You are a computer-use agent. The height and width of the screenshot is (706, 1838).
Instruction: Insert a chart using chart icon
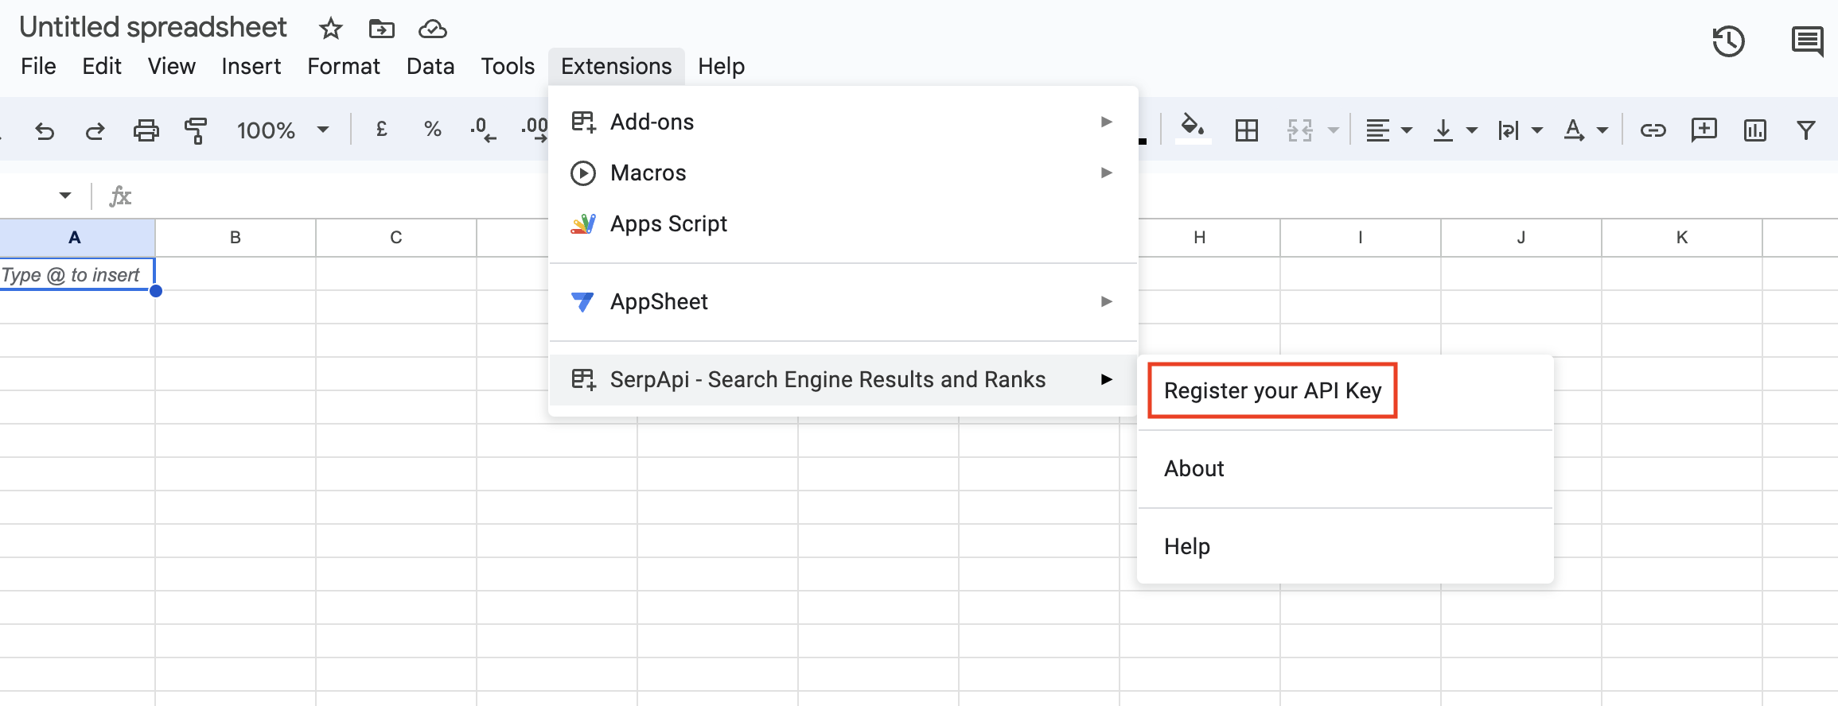pos(1754,130)
